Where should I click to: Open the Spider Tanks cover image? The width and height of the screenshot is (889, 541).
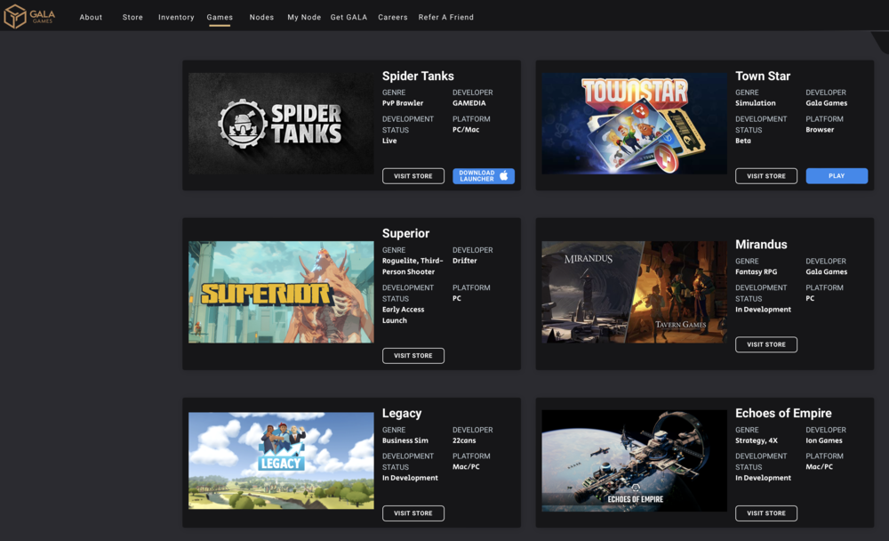click(281, 123)
